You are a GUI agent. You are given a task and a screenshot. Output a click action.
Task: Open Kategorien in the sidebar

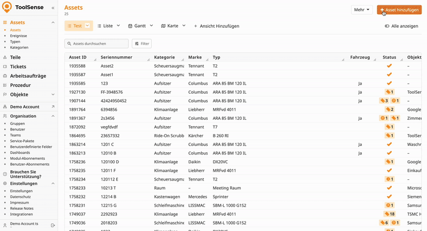(x=19, y=47)
